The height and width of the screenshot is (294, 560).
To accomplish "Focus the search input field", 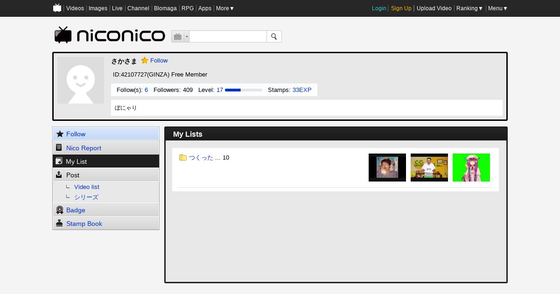I will point(228,36).
